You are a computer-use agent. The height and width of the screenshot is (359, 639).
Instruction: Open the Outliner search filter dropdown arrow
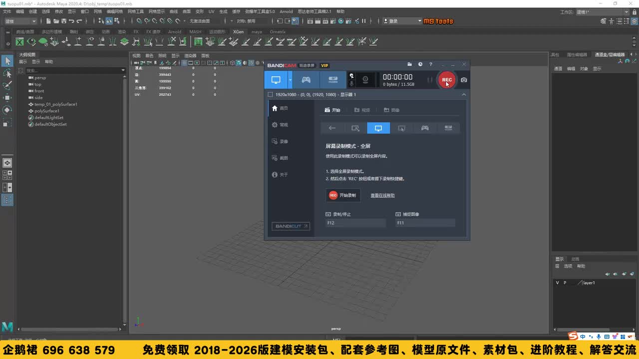pyautogui.click(x=123, y=70)
